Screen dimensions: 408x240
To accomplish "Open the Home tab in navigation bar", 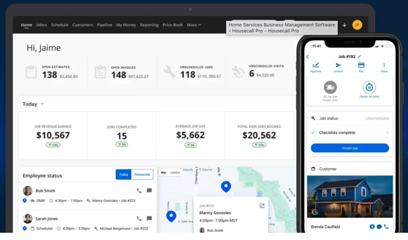I will coord(26,25).
